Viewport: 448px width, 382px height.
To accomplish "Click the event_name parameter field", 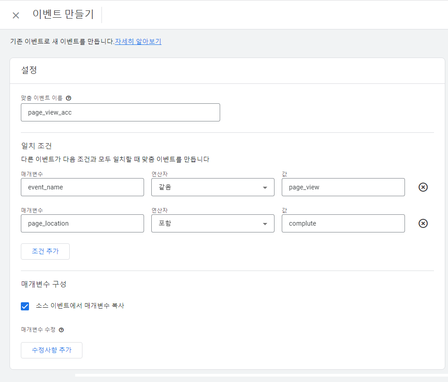I will point(82,187).
